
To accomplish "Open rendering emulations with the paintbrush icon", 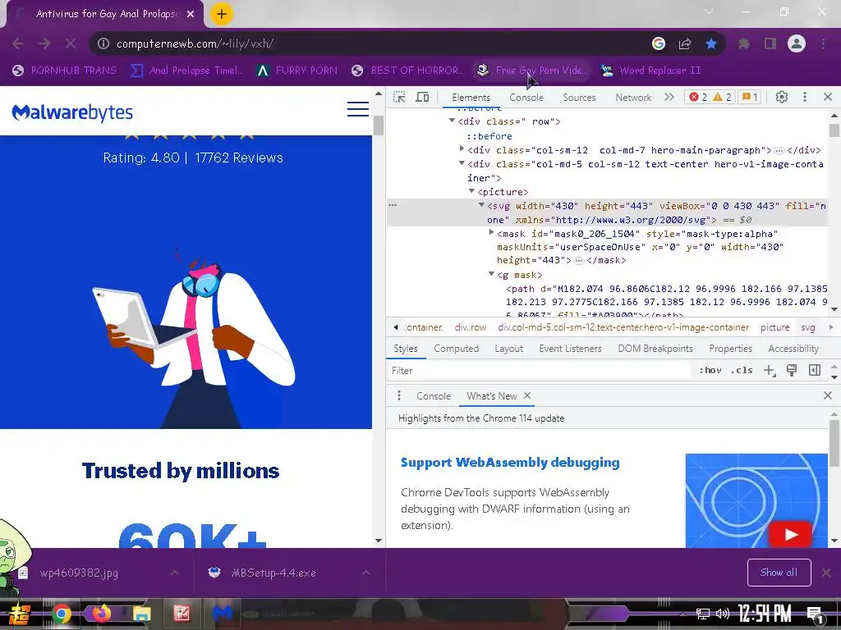I will click(792, 370).
